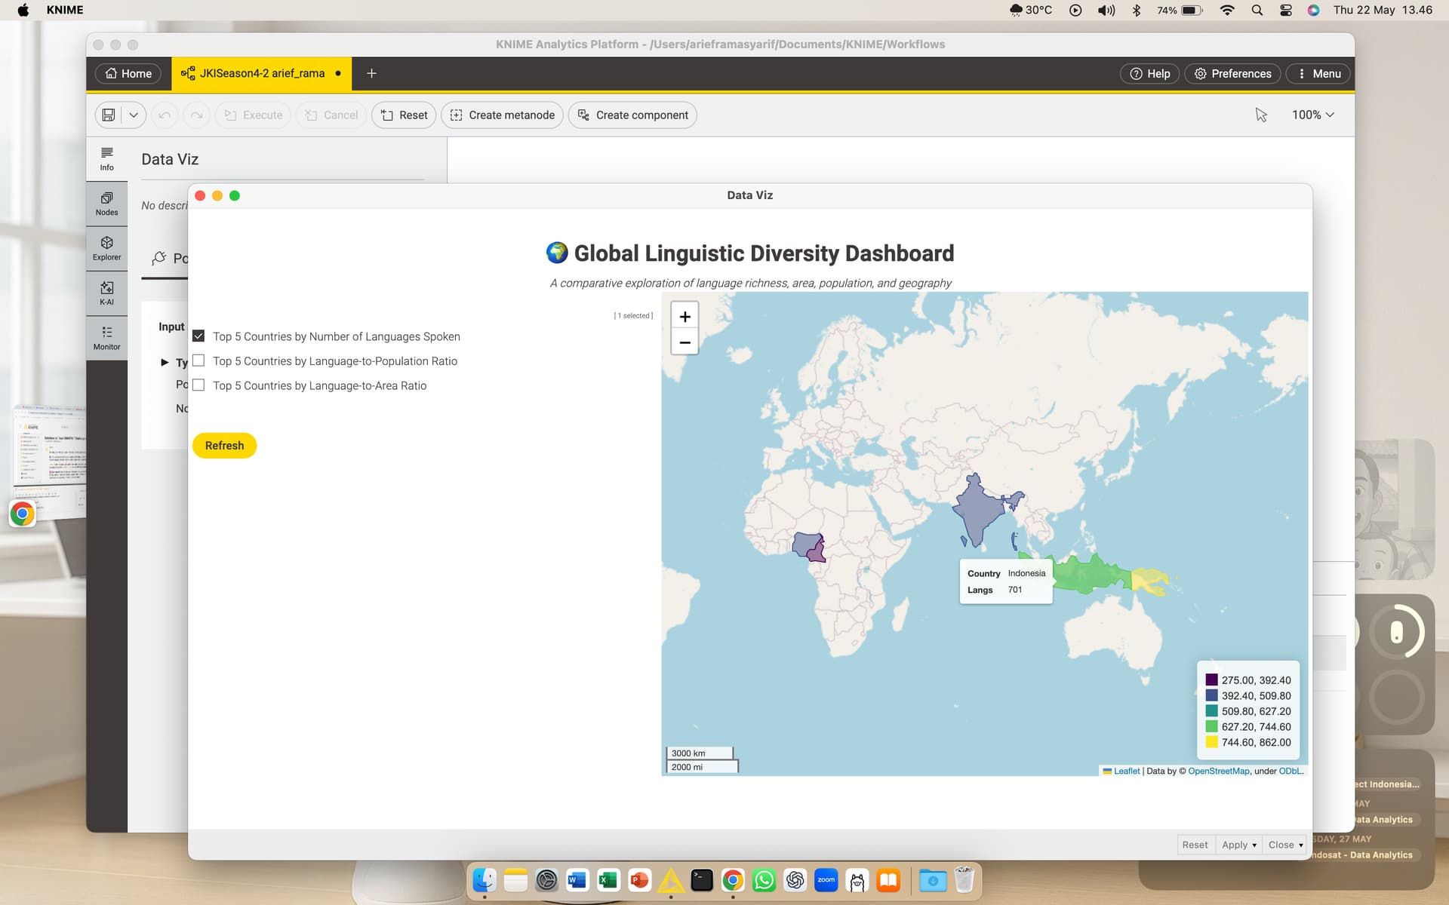Image resolution: width=1449 pixels, height=905 pixels.
Task: Open the Menu in top bar
Action: click(x=1318, y=73)
